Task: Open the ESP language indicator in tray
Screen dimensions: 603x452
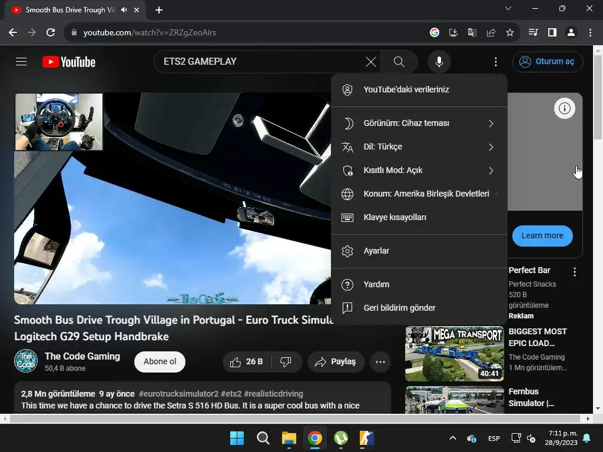Action: point(494,438)
